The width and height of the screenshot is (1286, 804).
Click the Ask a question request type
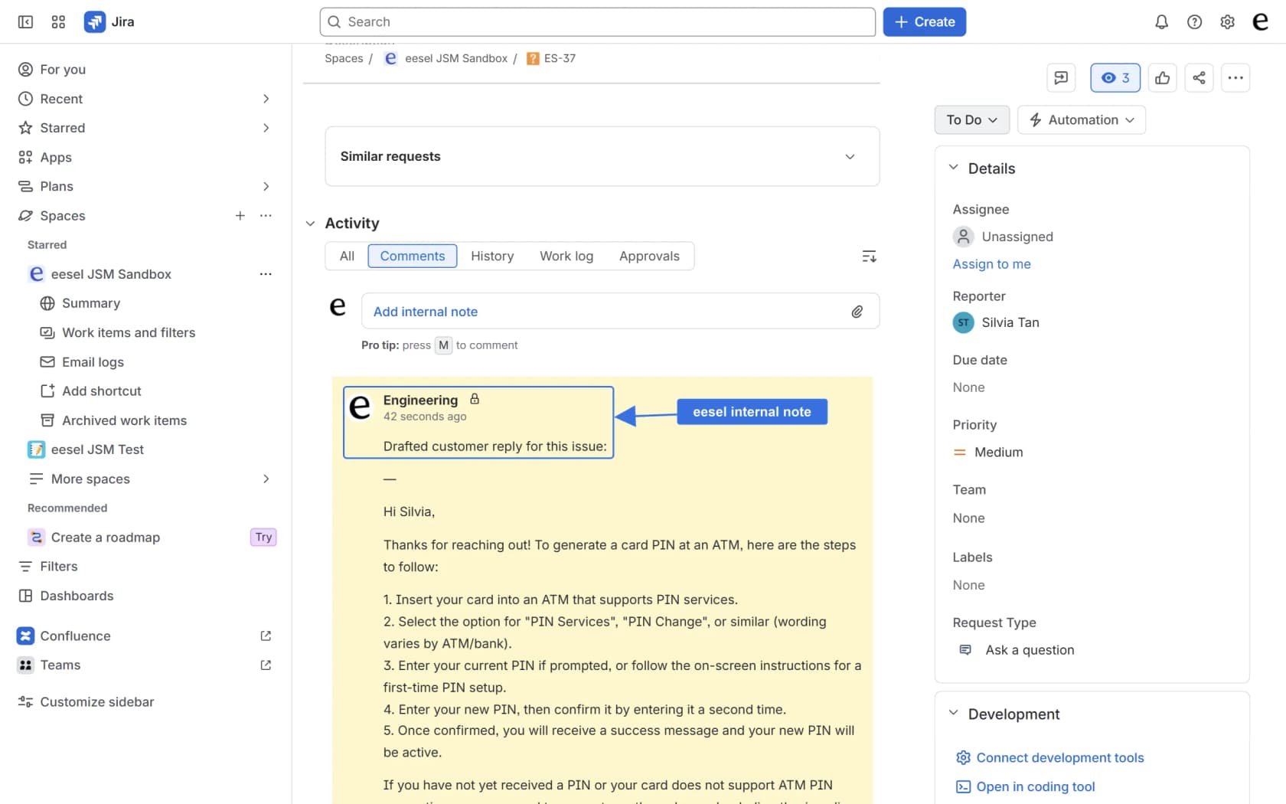1017,650
